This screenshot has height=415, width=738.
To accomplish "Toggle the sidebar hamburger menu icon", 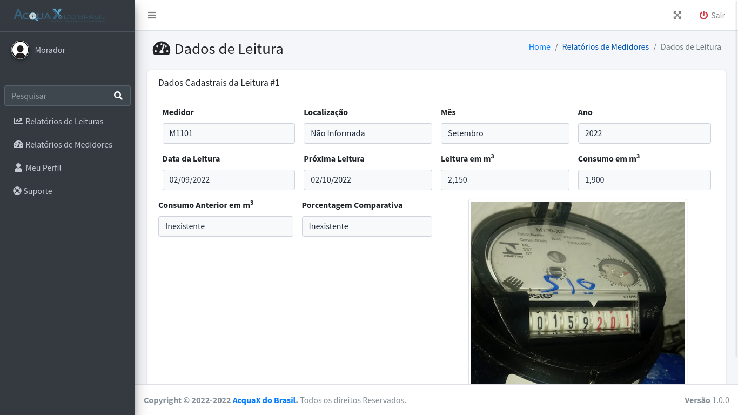I will point(152,15).
